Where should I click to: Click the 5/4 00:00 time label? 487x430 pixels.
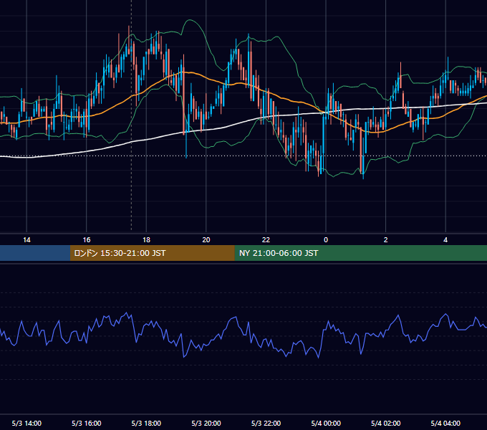click(x=326, y=423)
